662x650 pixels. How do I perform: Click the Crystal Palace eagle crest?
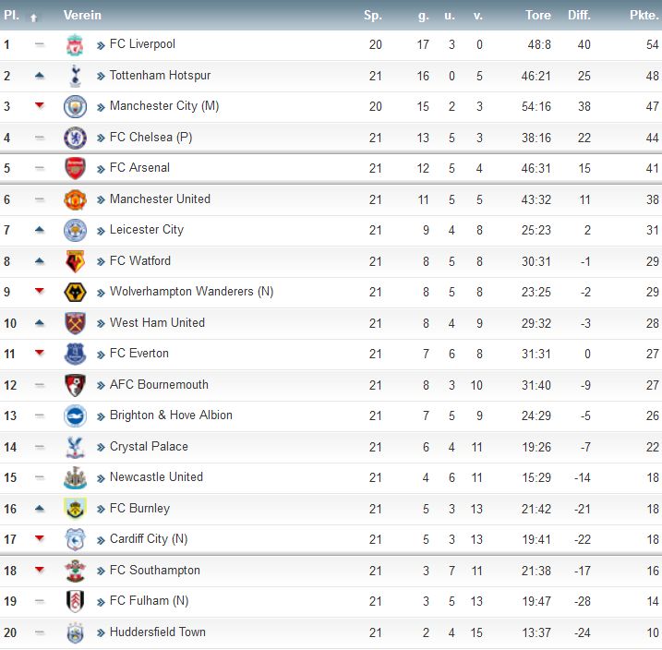tap(75, 447)
